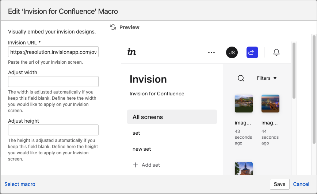
Task: Open the three-dot more options menu
Action: point(211,52)
